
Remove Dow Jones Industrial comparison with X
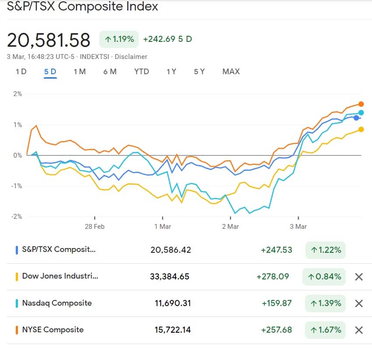pyautogui.click(x=359, y=276)
